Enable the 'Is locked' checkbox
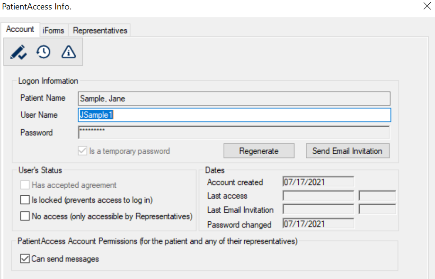The image size is (435, 279). (25, 200)
